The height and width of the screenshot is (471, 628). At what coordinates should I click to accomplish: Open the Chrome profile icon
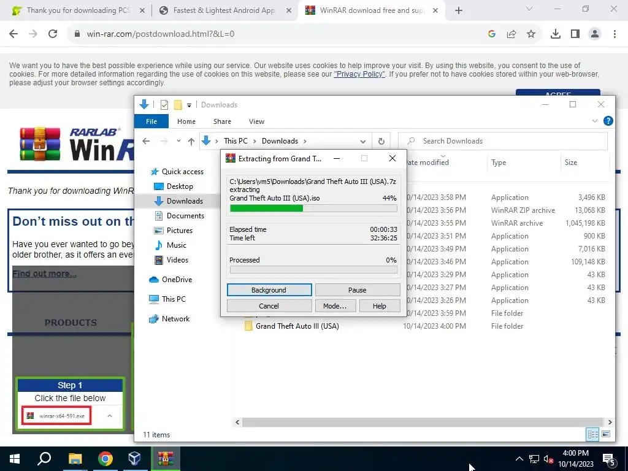(x=595, y=34)
